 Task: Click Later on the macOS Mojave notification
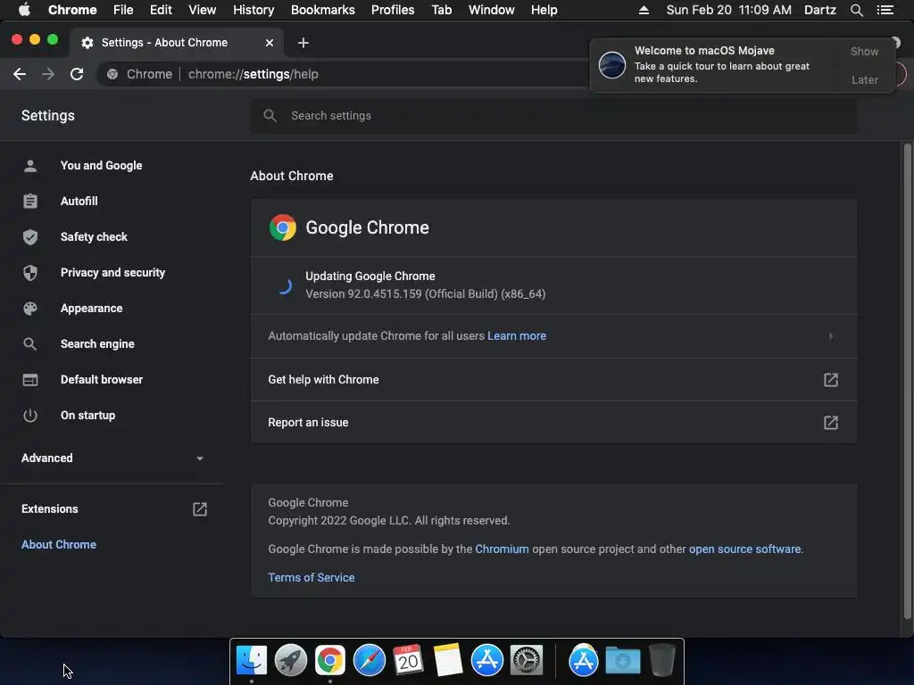pyautogui.click(x=864, y=79)
